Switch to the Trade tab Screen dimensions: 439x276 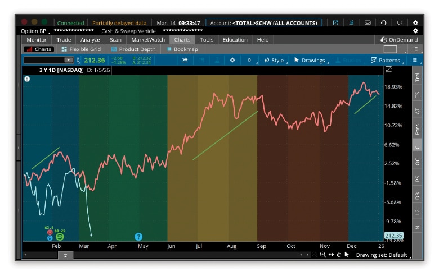[64, 40]
